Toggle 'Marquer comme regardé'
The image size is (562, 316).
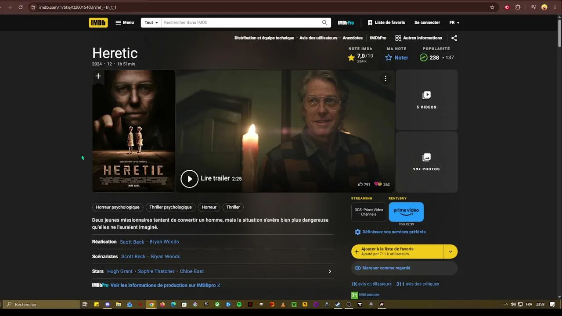coord(404,268)
